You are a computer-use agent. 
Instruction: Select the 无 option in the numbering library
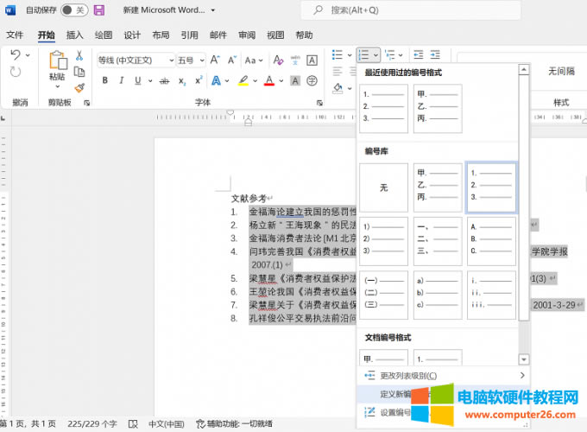(x=383, y=187)
